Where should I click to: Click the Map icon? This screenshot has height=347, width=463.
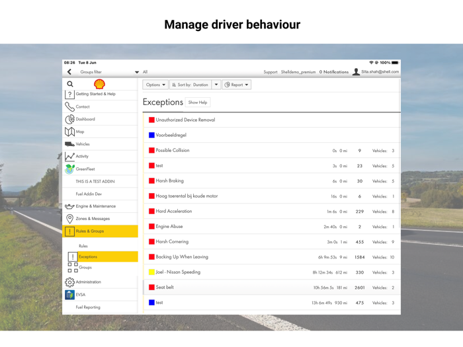click(69, 132)
